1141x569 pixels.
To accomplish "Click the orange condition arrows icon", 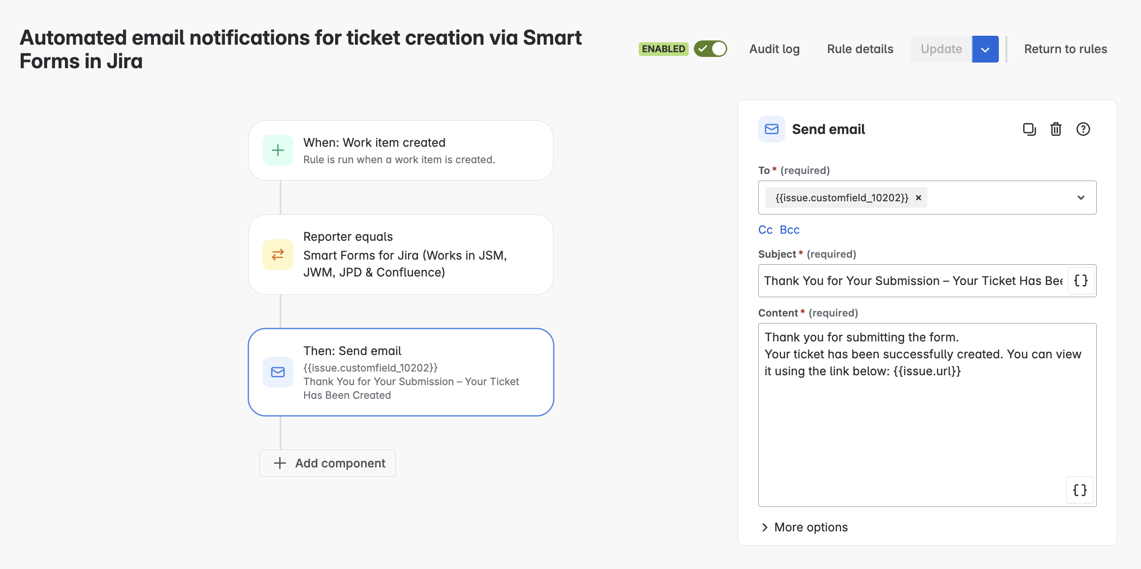I will pyautogui.click(x=278, y=254).
